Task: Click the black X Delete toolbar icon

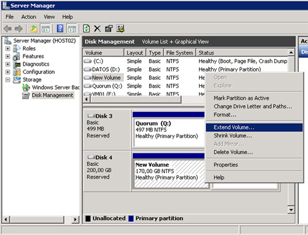Action: point(97,29)
